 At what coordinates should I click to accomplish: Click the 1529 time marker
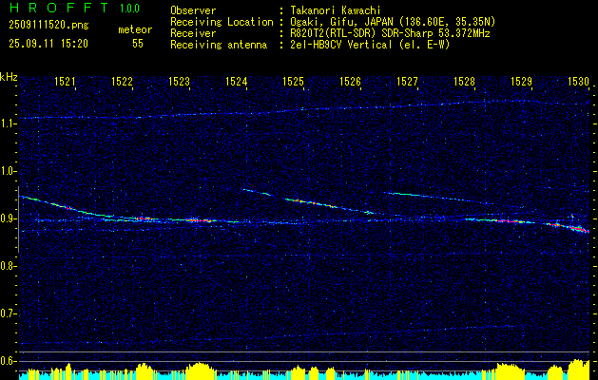tap(521, 81)
